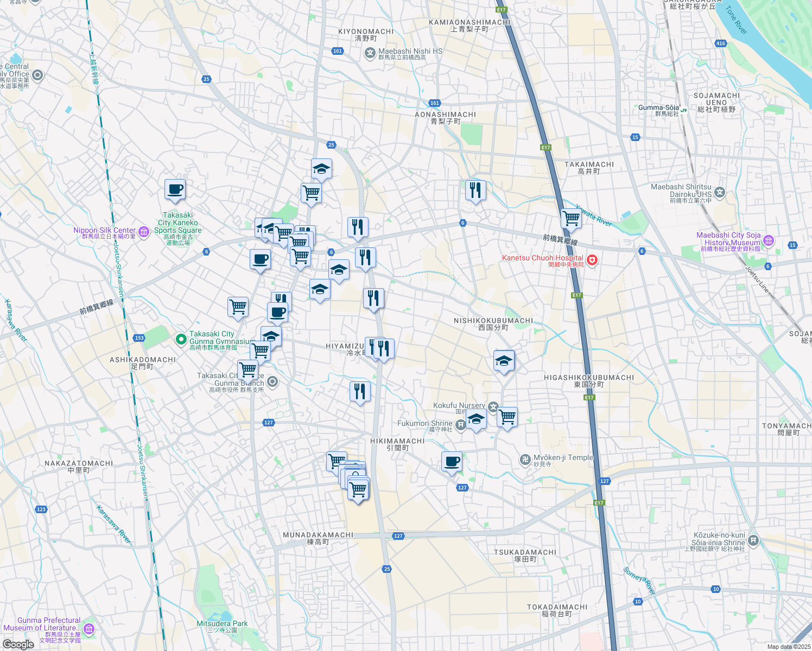Click the Mitsudera Park label
Viewport: 812px width, 651px height.
(223, 623)
